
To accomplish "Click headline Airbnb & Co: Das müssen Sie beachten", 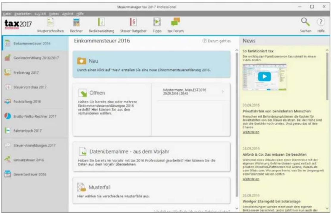I will click(x=274, y=154).
